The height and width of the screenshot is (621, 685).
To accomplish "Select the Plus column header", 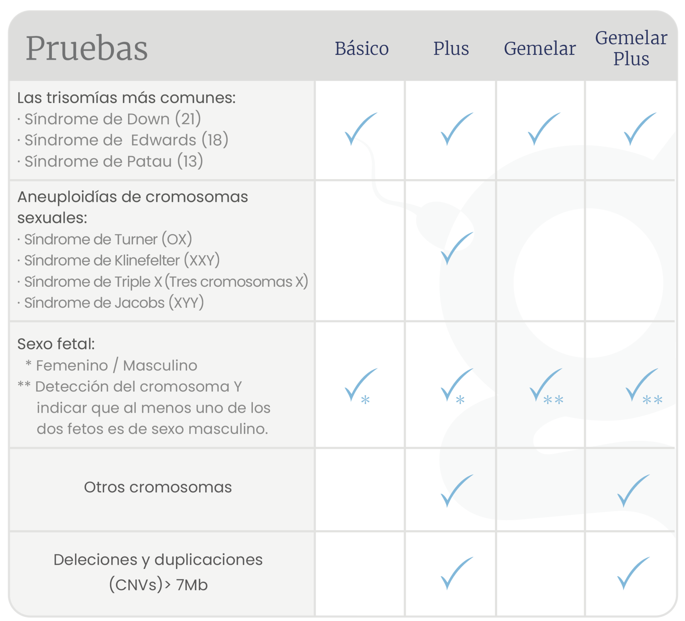I will tap(451, 48).
